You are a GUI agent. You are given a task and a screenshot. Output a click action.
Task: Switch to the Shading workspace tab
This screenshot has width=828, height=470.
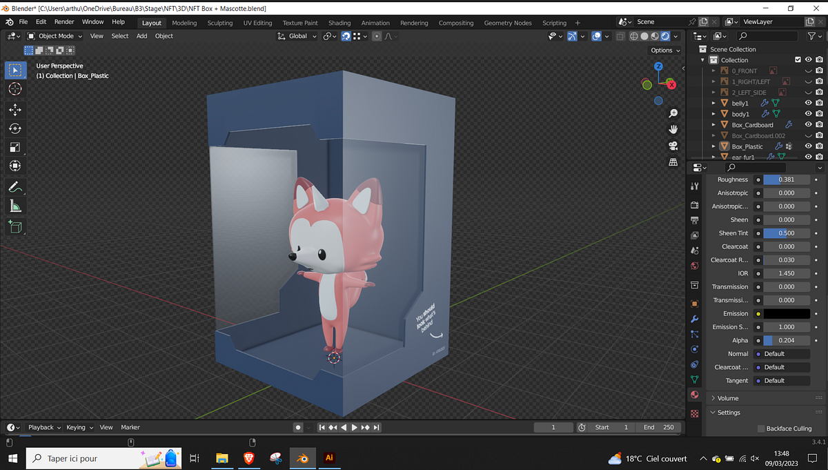pos(339,23)
